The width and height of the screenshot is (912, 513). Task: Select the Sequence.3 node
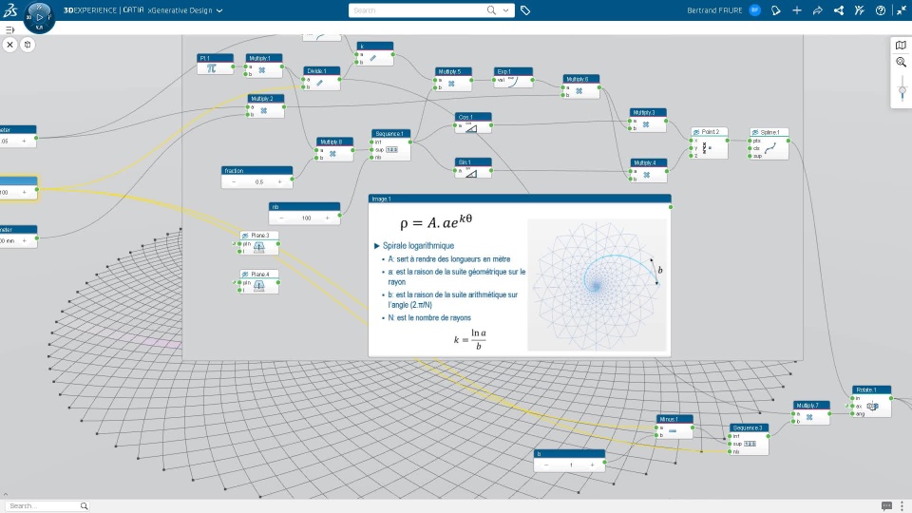point(750,440)
